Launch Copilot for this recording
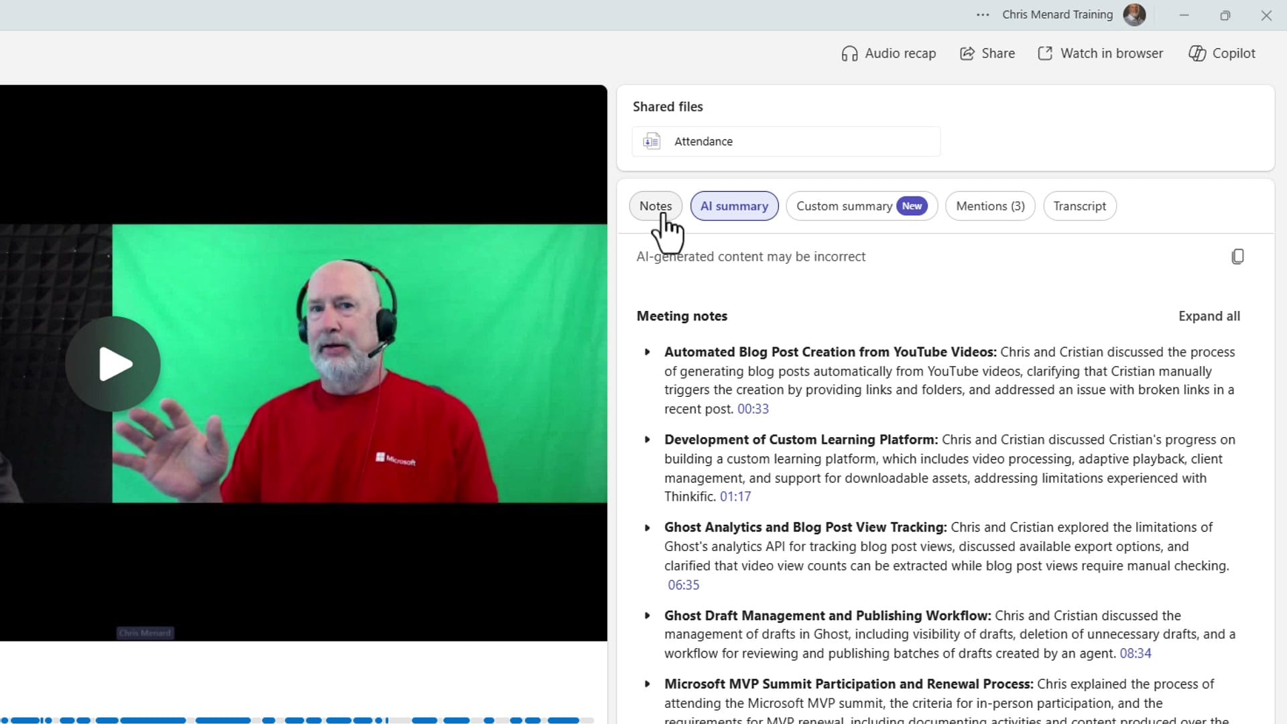Image resolution: width=1287 pixels, height=724 pixels. pos(1221,53)
